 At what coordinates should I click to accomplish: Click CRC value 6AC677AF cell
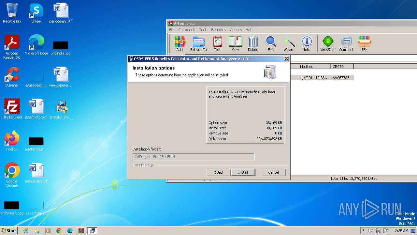(341, 78)
